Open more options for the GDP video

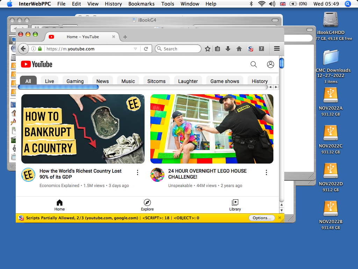(x=137, y=172)
